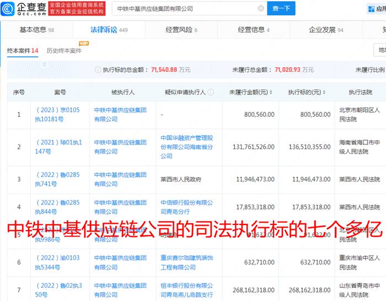Image resolution: width=386 pixels, height=301 pixels.
Task: Switch to the 基本信息 tab
Action: pyautogui.click(x=37, y=30)
